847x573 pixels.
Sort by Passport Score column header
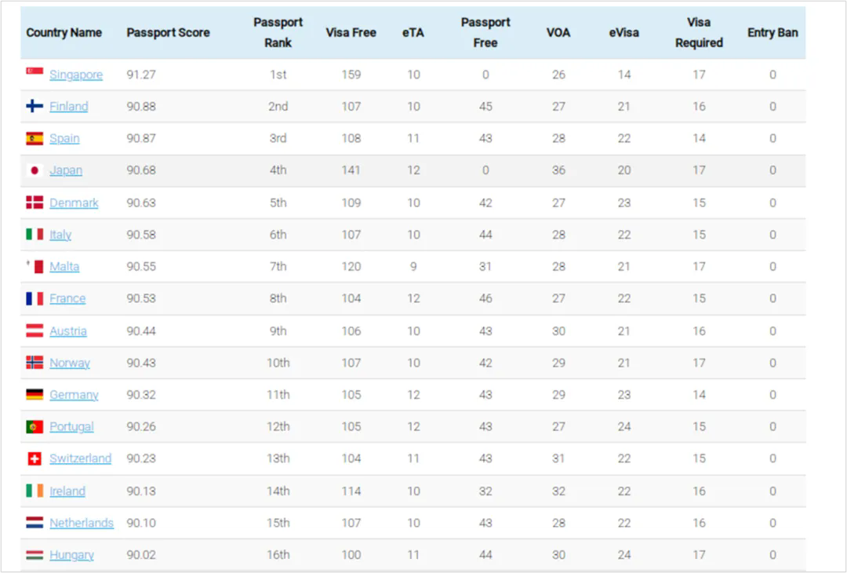168,32
